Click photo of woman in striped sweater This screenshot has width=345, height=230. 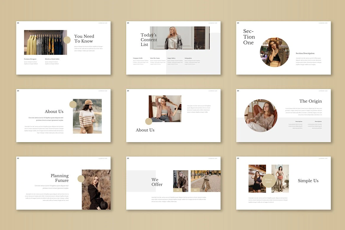[87, 116]
